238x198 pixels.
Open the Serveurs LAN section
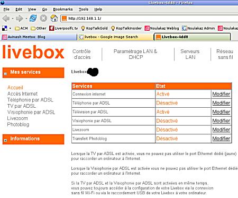(190, 54)
